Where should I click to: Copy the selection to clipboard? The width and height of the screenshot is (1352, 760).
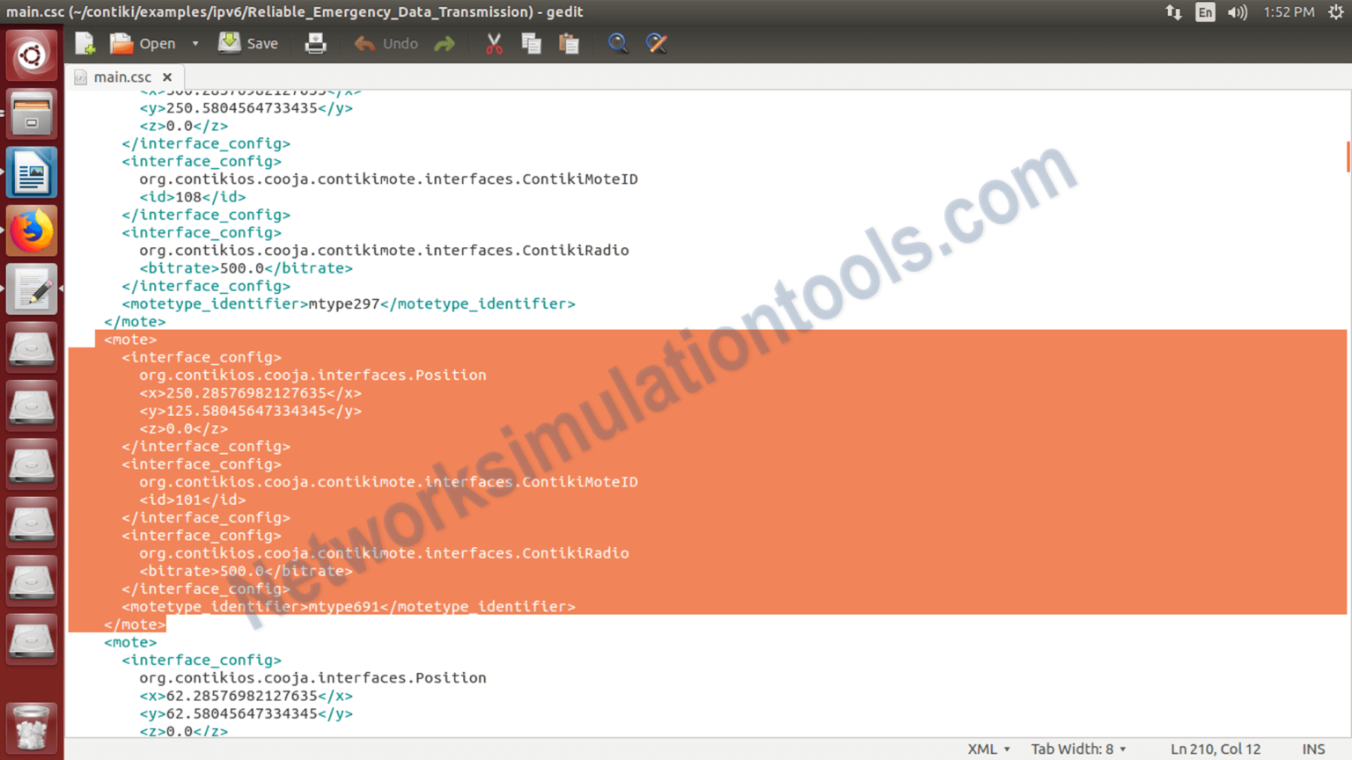click(x=531, y=42)
